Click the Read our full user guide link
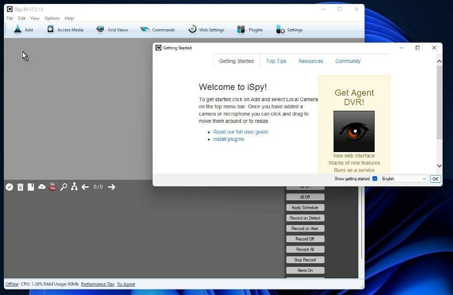This screenshot has width=453, height=295. point(241,132)
